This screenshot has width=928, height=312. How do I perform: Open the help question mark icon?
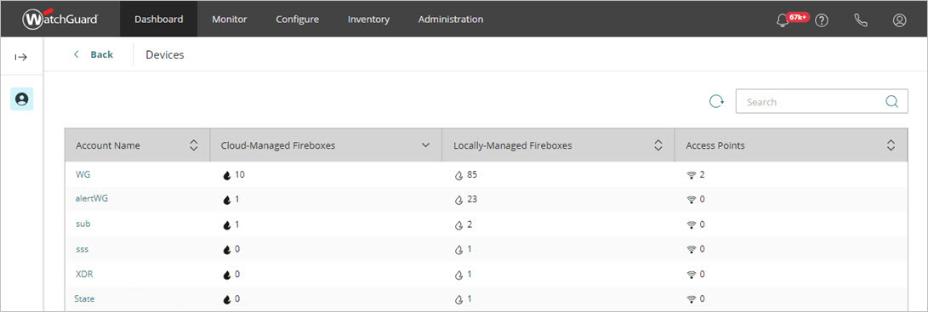coord(822,20)
